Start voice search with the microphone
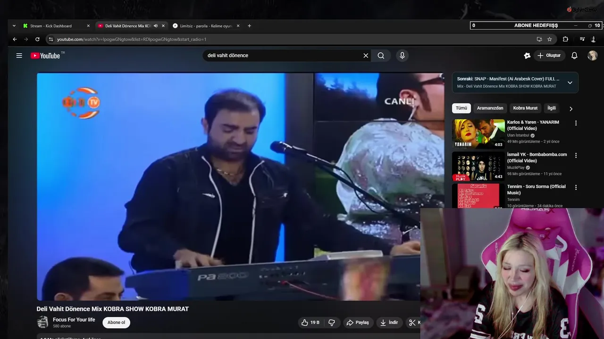 [x=402, y=56]
